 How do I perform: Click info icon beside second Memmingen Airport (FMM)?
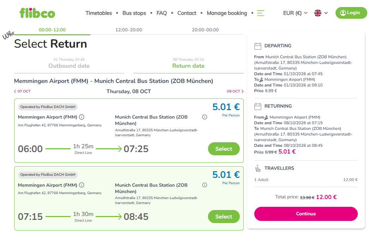82,185
